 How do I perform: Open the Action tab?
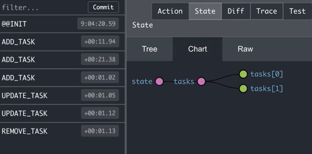tap(170, 11)
